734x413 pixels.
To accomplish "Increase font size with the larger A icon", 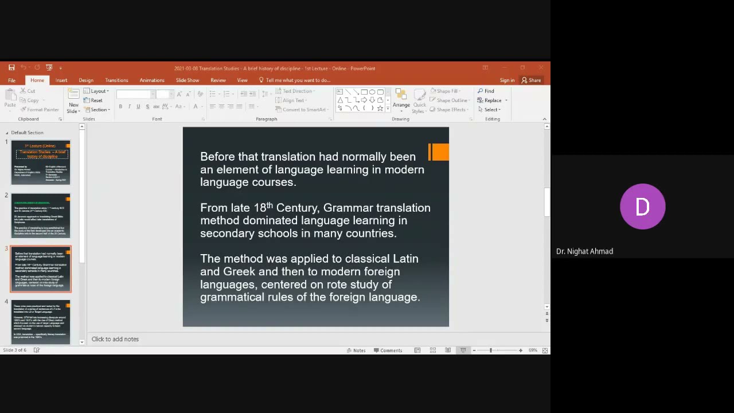I will [179, 94].
